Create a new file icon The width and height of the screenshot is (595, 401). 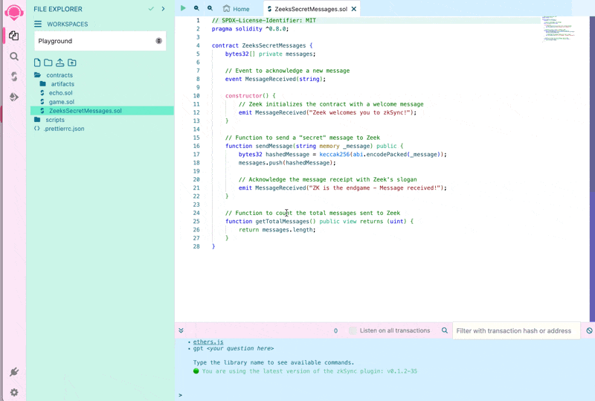[37, 62]
